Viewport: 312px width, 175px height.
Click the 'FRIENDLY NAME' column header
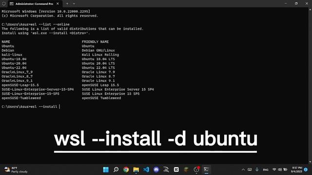[95, 42]
